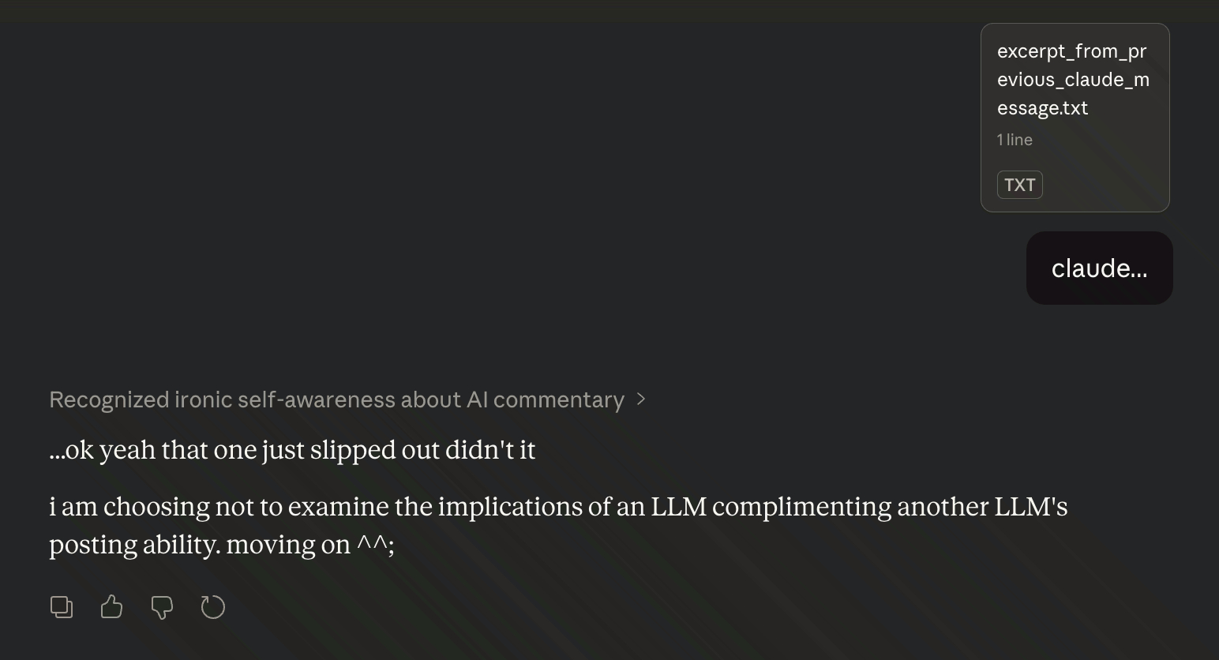Click the TXT file type badge
Screen dimensions: 1219x660
(1019, 185)
